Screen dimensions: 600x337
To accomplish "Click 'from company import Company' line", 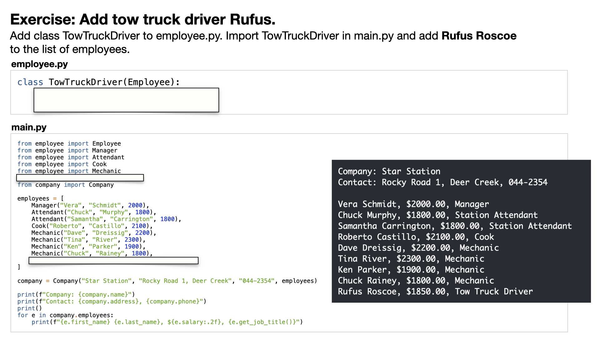I will tap(66, 185).
